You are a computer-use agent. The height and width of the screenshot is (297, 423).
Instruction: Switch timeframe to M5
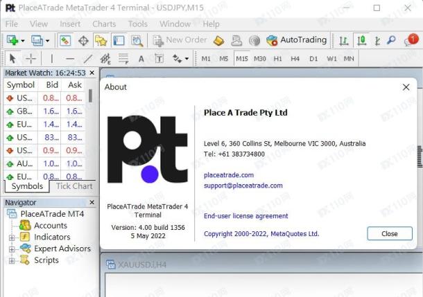pos(224,59)
